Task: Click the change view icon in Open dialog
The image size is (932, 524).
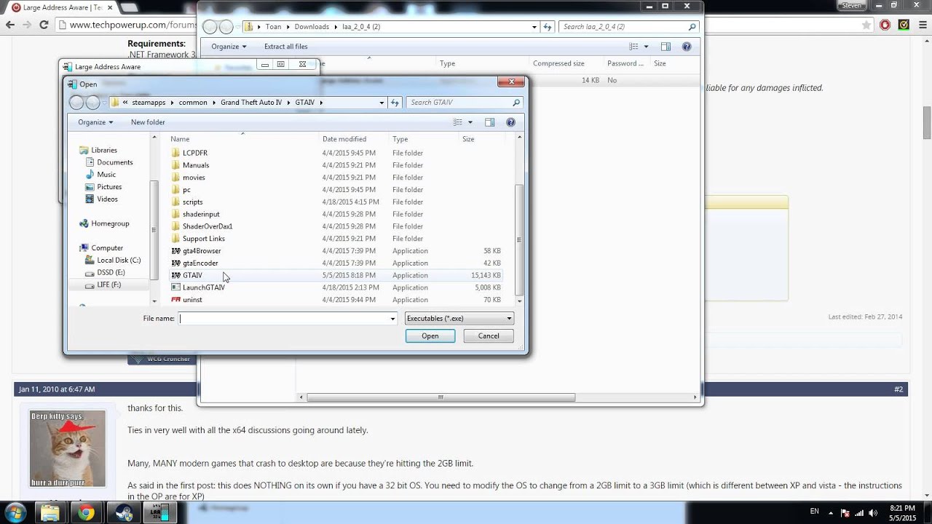Action: pos(458,122)
